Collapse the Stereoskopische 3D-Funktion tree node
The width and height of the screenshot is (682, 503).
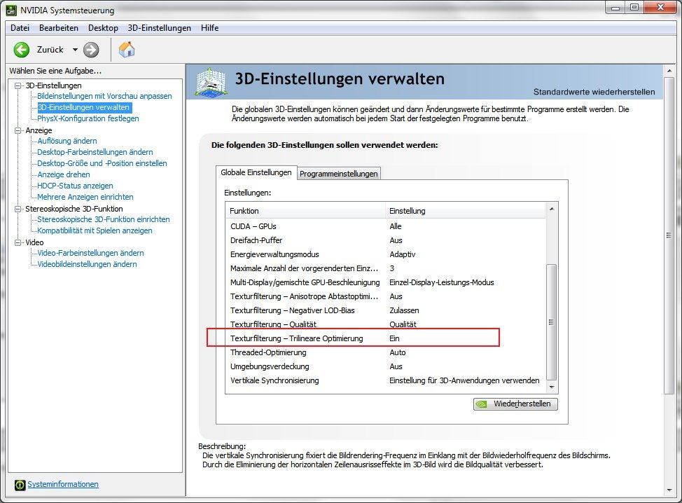pos(18,209)
